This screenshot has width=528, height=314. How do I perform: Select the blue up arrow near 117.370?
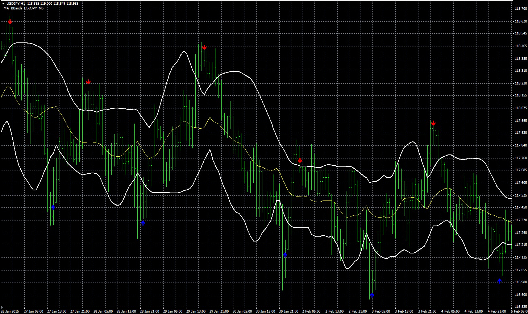[143, 223]
